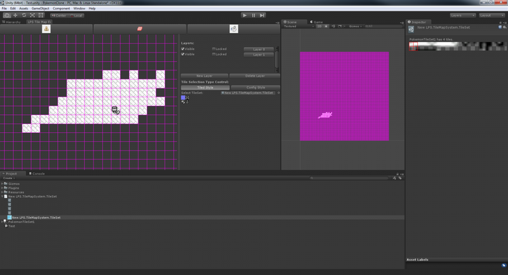Open the Create dropdown in Project panel
Screen dimensions: 508x275
tap(9, 178)
